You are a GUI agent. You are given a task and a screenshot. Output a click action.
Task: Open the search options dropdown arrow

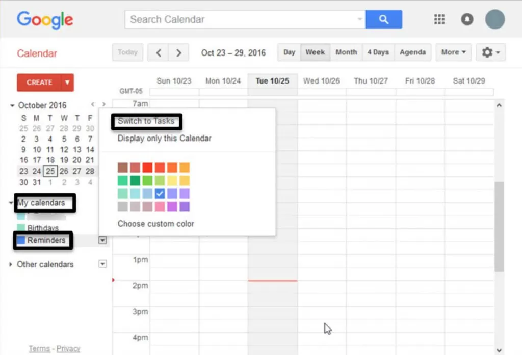coord(359,19)
